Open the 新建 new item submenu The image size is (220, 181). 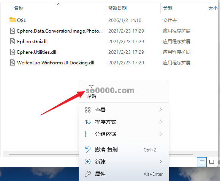coord(124,162)
